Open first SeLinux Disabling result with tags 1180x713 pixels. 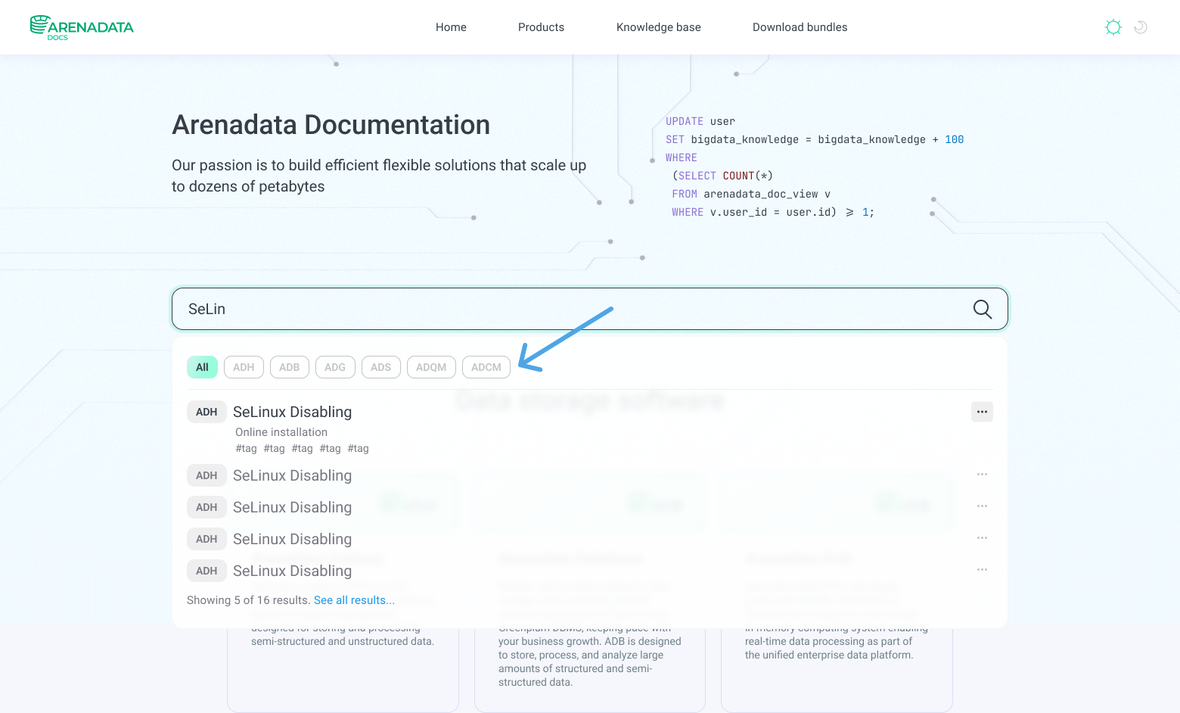pyautogui.click(x=292, y=412)
